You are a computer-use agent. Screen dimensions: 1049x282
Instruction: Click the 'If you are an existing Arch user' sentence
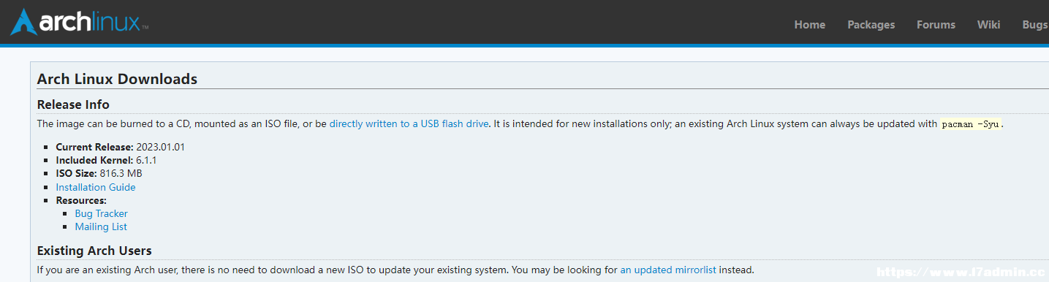click(395, 270)
